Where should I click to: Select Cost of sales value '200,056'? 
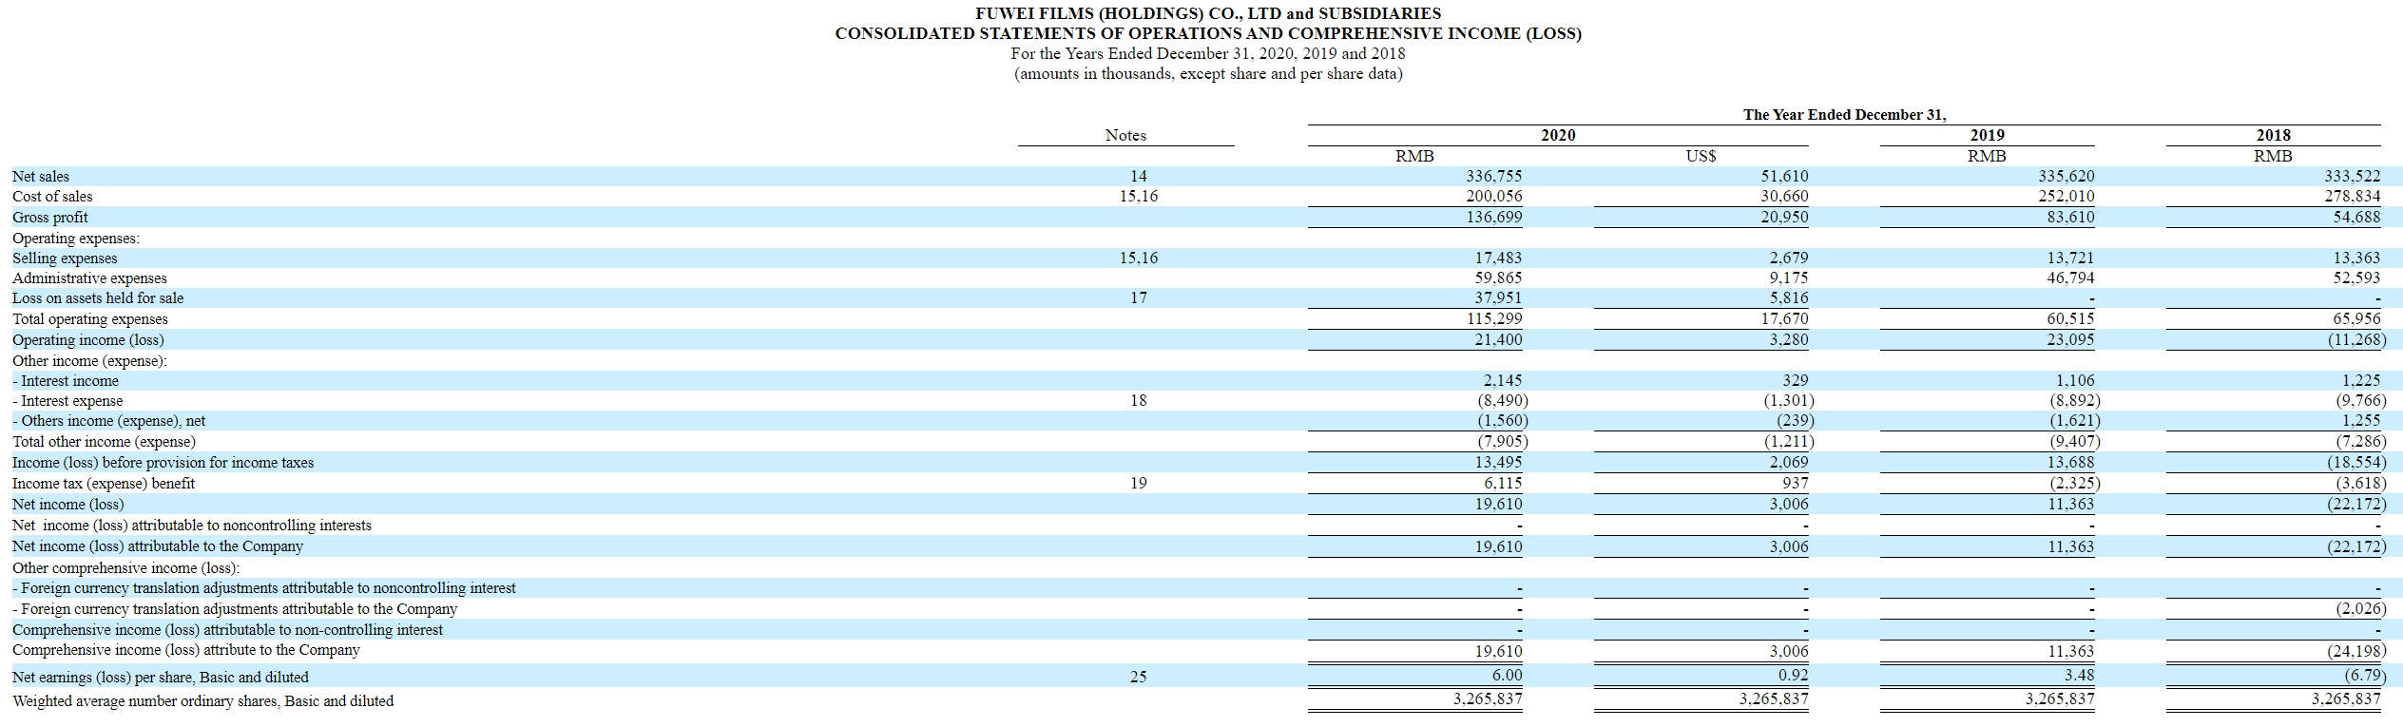(x=1495, y=197)
